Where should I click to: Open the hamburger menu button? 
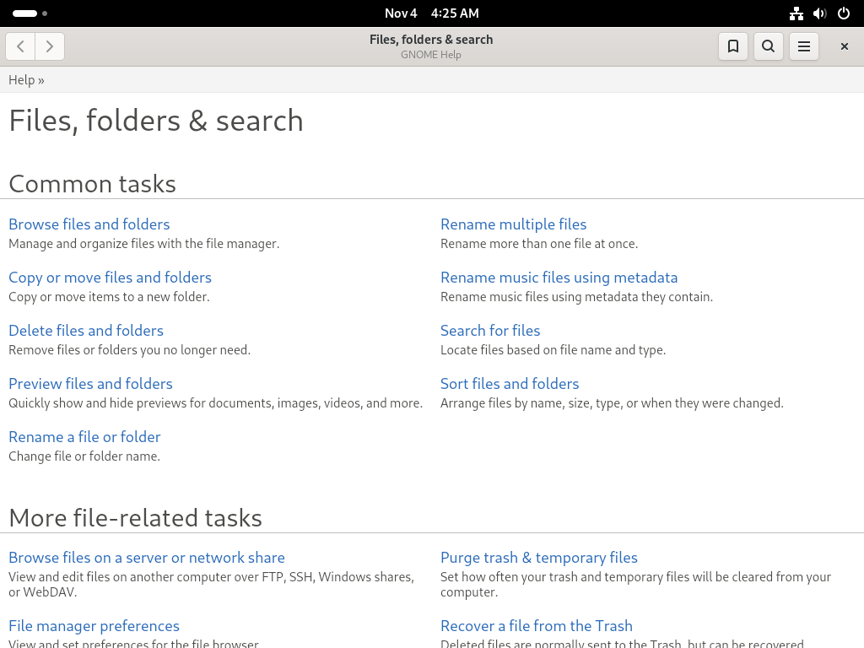tap(804, 46)
